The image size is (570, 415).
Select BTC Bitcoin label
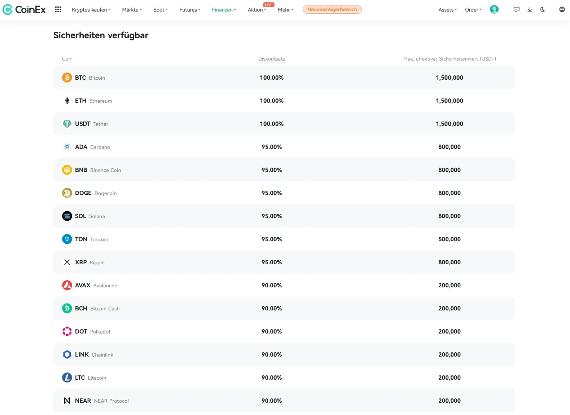(x=90, y=78)
